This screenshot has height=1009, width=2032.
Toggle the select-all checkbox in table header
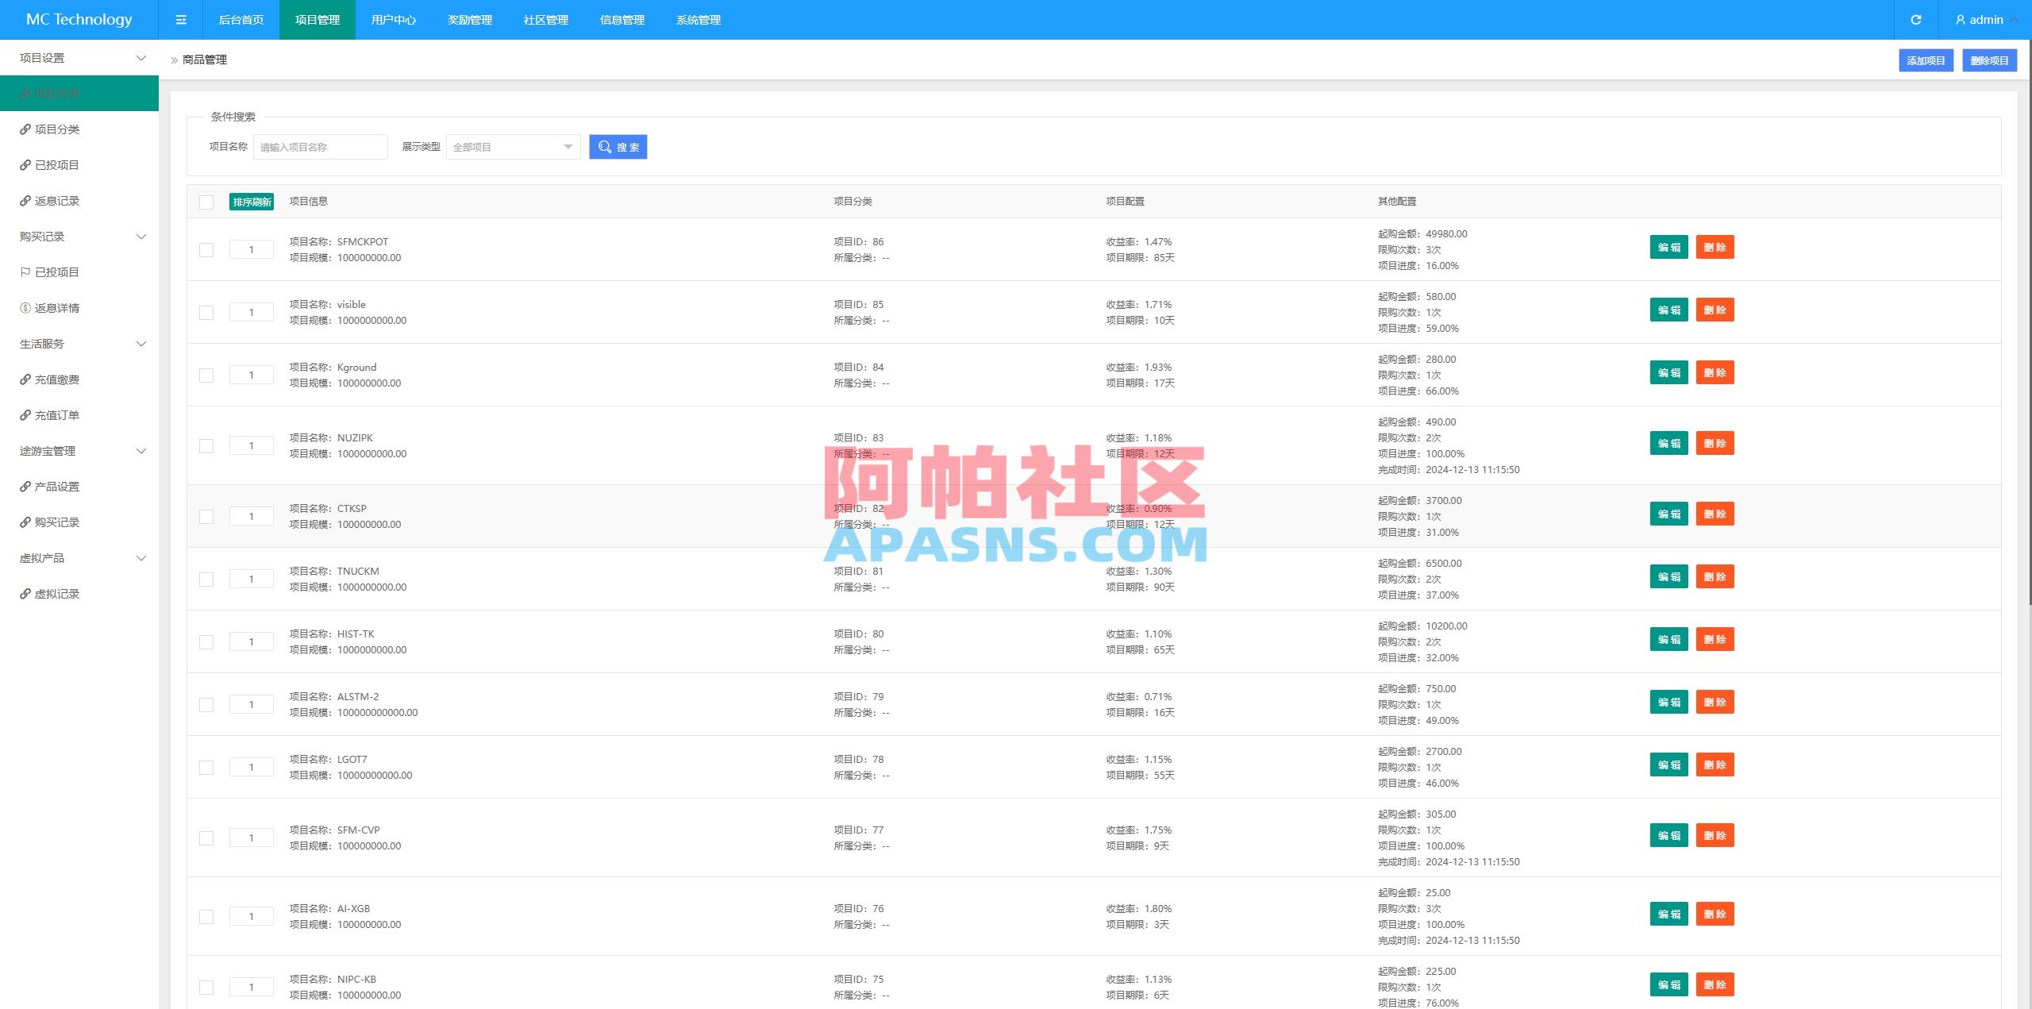click(206, 202)
